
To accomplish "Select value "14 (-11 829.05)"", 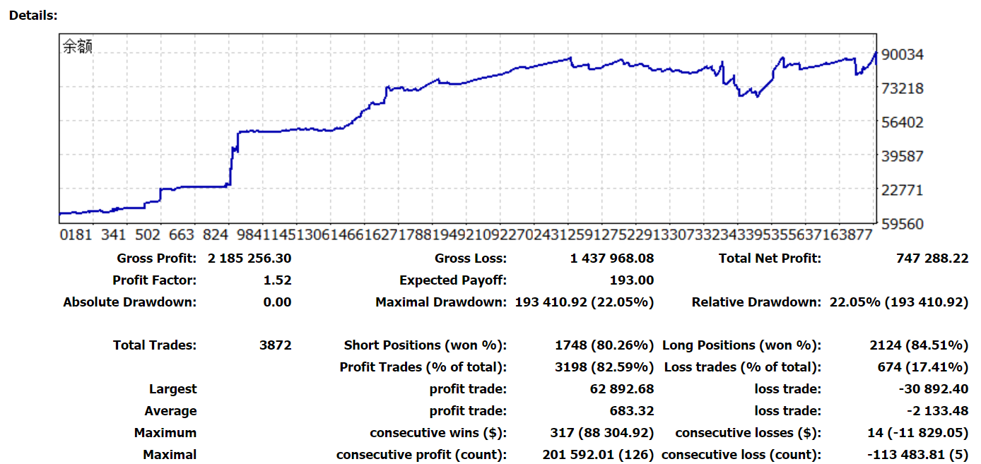I will coord(918,433).
